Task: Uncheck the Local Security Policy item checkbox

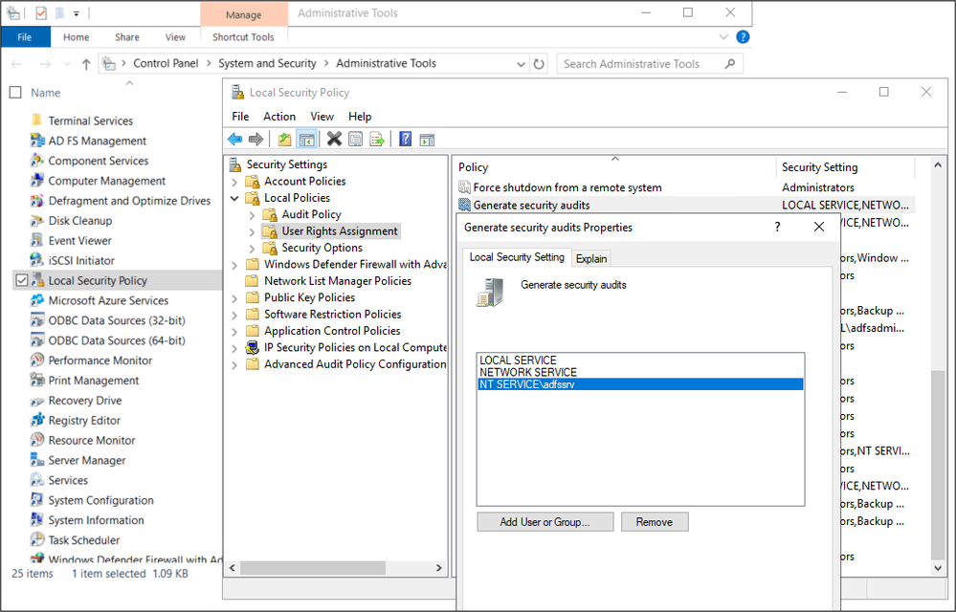Action: 22,281
